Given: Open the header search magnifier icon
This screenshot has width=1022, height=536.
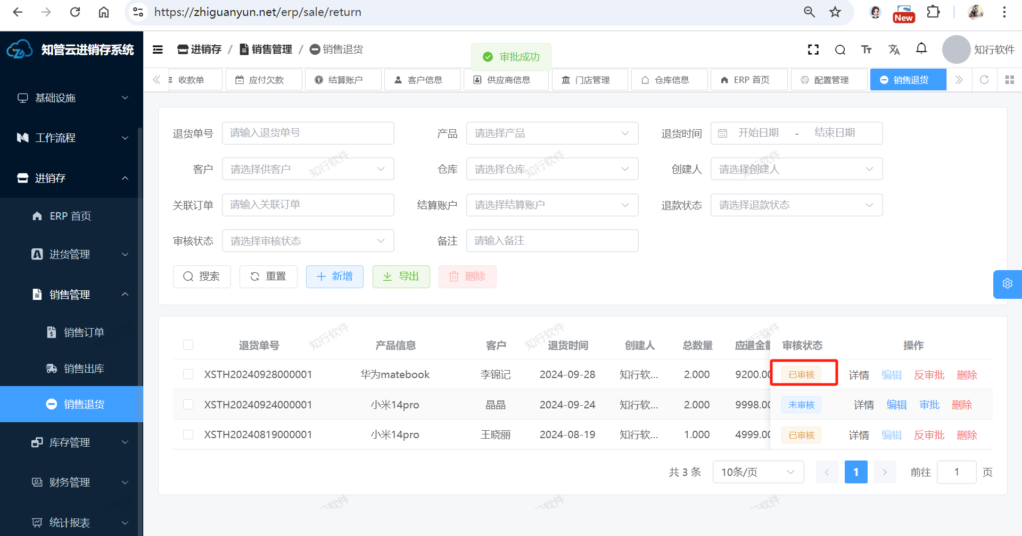Looking at the screenshot, I should [840, 49].
